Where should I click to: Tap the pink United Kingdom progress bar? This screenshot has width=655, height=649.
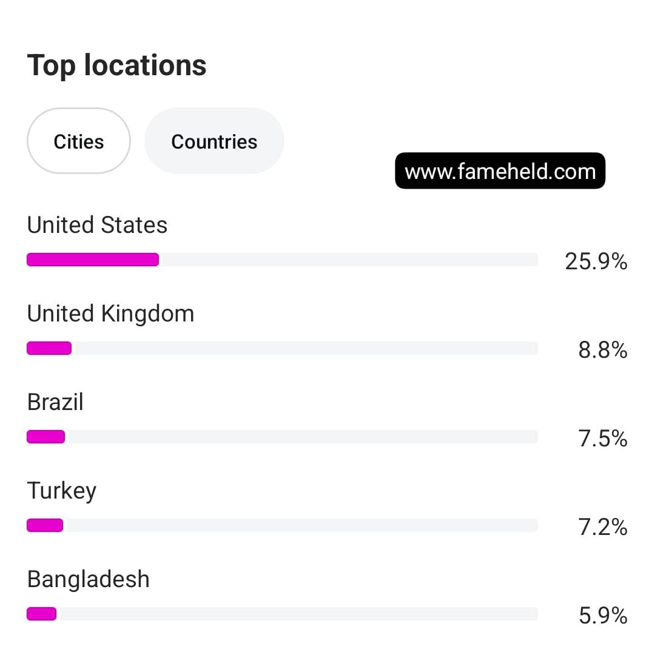coord(49,348)
